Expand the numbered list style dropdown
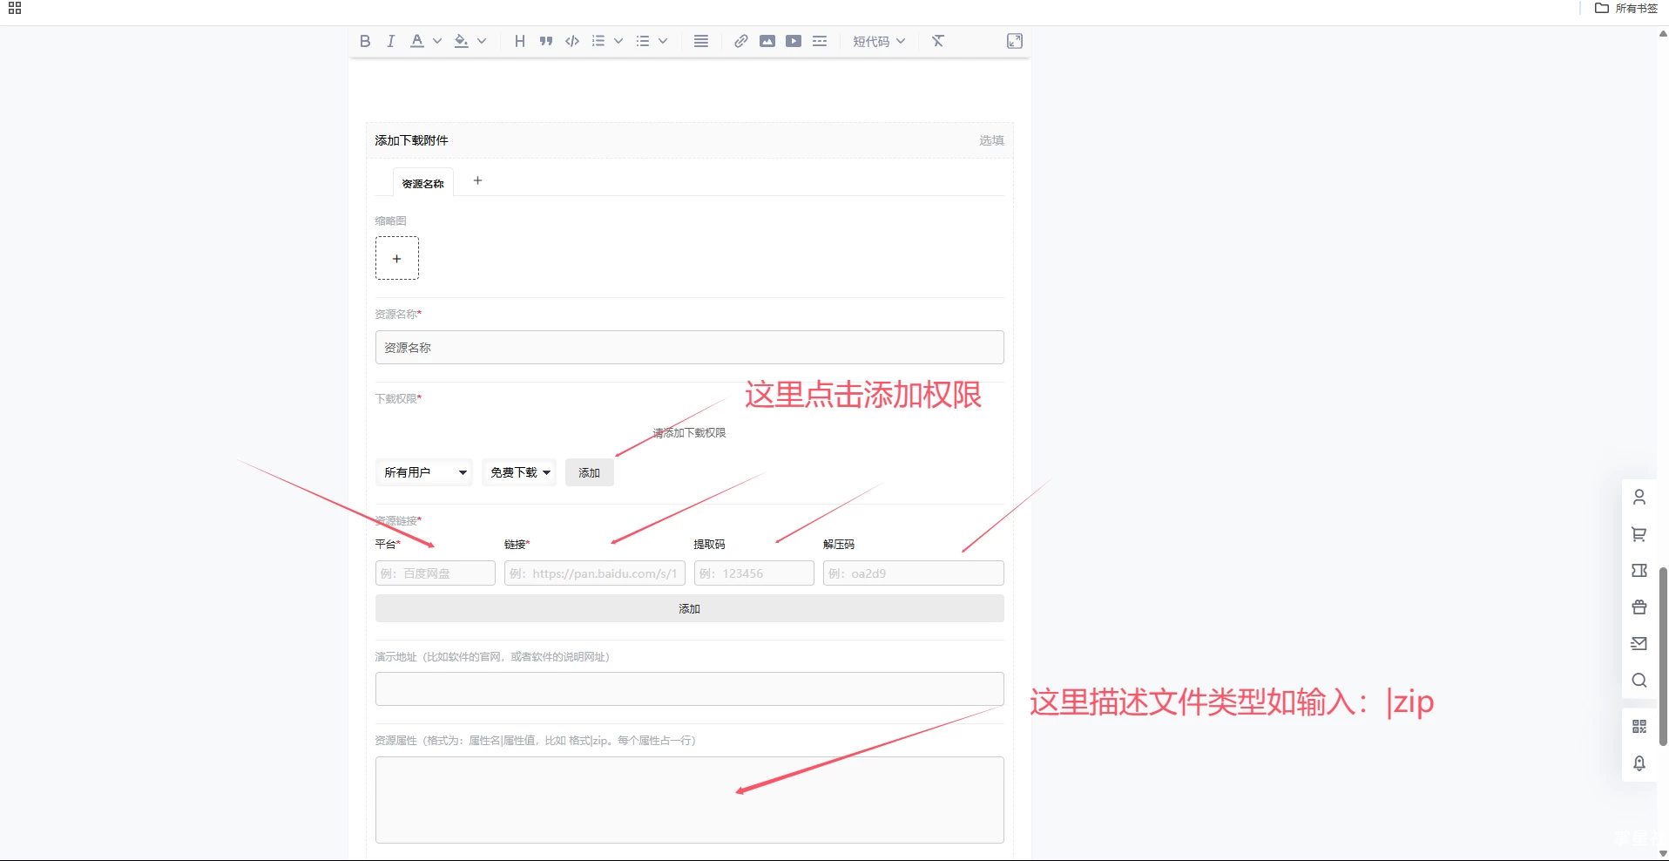The height and width of the screenshot is (861, 1669). 618,41
